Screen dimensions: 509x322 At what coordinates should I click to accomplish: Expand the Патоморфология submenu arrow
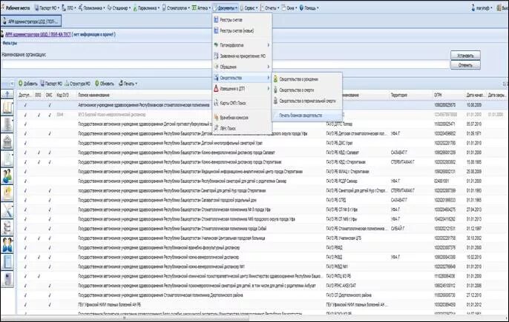[x=269, y=45]
